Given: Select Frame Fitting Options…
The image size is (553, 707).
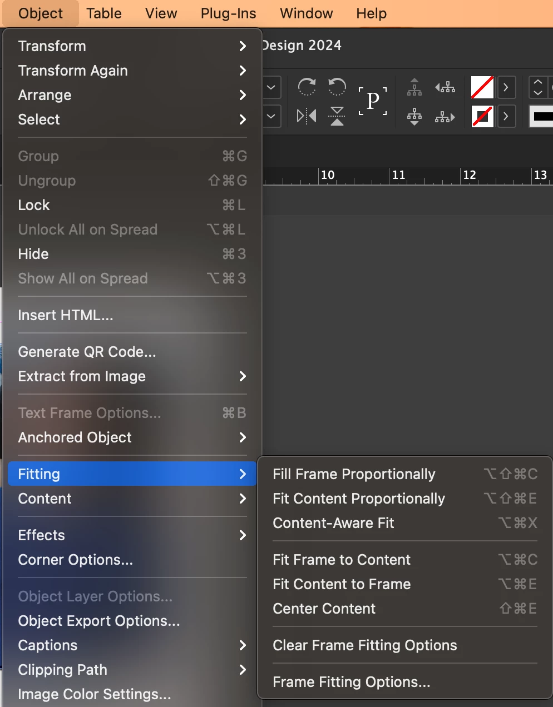Looking at the screenshot, I should [352, 682].
